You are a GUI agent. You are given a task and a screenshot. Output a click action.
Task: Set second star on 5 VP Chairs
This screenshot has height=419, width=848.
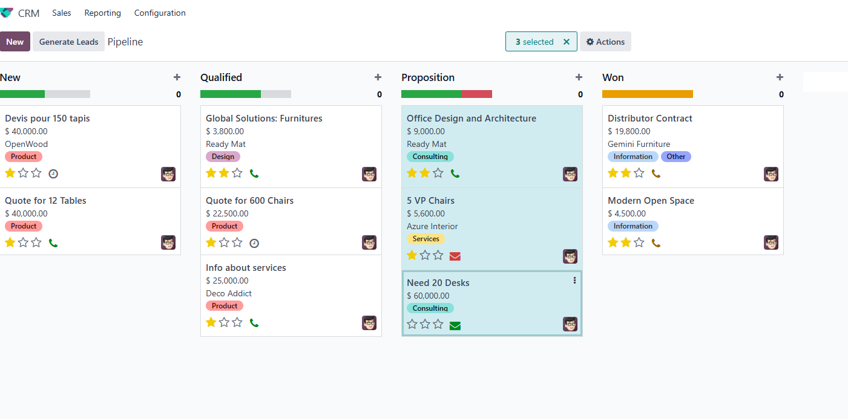coord(425,255)
